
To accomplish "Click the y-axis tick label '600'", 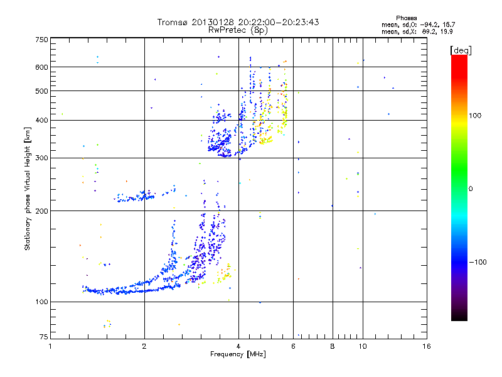I will click(x=41, y=67).
